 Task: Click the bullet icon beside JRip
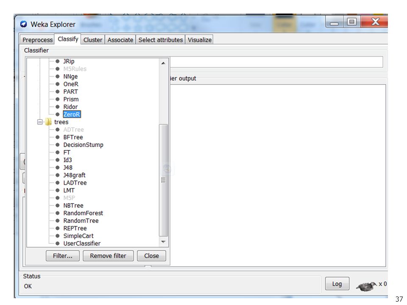pyautogui.click(x=58, y=61)
